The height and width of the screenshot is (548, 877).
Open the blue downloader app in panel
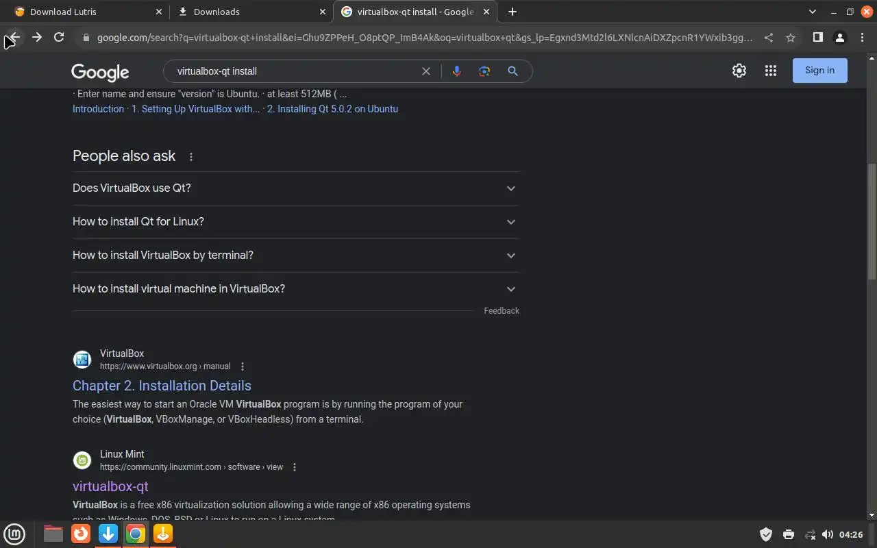coord(108,534)
